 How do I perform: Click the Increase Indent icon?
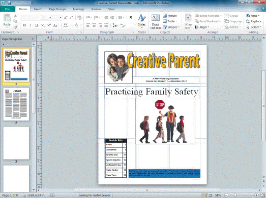(112, 18)
